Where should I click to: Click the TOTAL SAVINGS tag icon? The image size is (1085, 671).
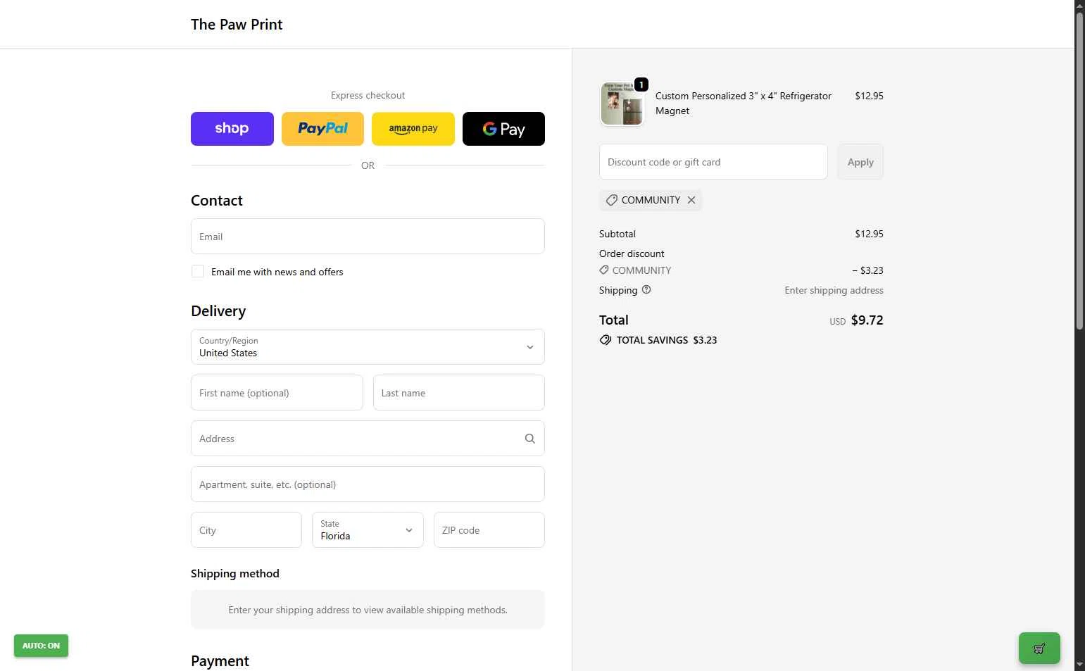606,340
